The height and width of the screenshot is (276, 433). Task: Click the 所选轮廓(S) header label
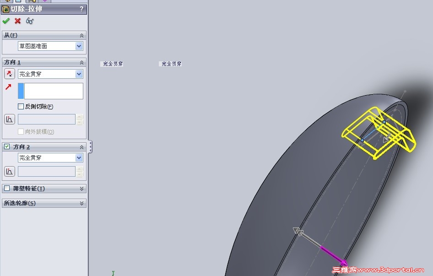pyautogui.click(x=20, y=203)
